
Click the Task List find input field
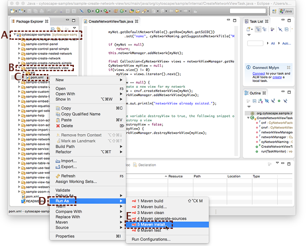click(255, 43)
